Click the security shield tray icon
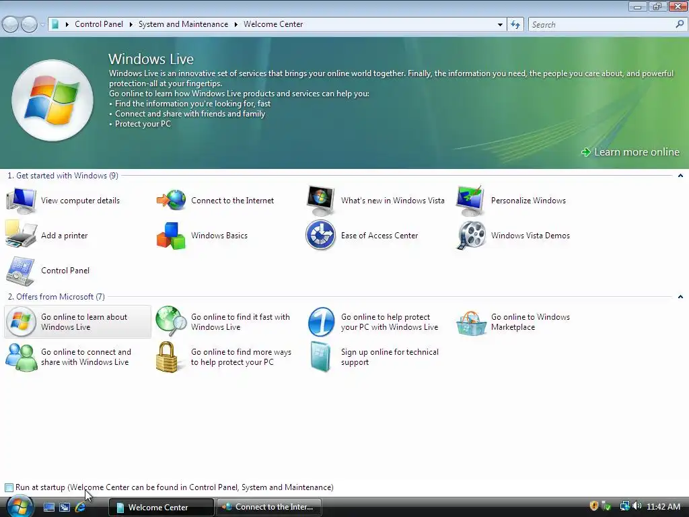 pos(593,506)
